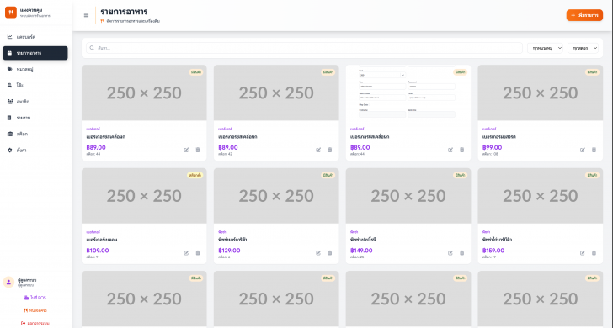The height and width of the screenshot is (328, 613).
Task: Delete the ฿149.00 pizza item
Action: [x=461, y=253]
